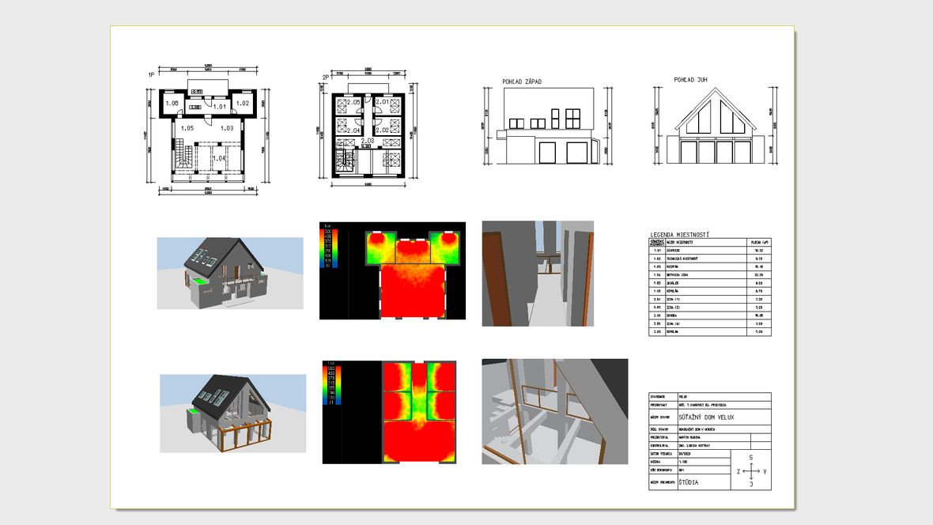The width and height of the screenshot is (933, 525).
Task: Select the LEGENDA MIESTNOSTÍ heading
Action: tap(679, 235)
